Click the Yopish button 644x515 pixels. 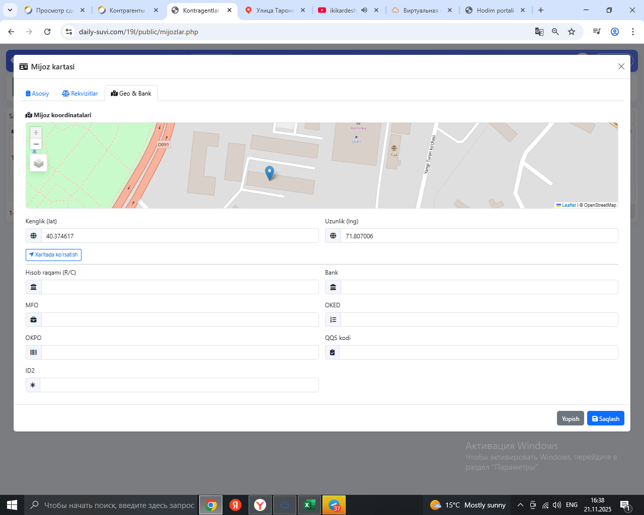[570, 418]
